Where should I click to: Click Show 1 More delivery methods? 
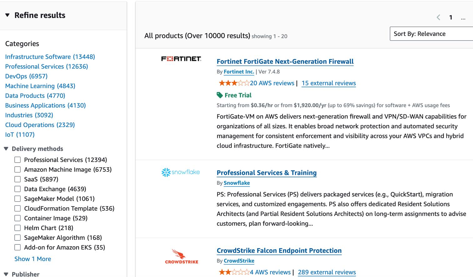33,259
